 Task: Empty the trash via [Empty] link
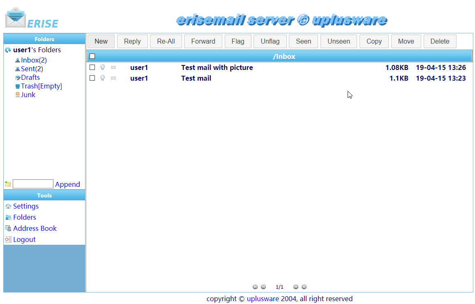pyautogui.click(x=50, y=86)
